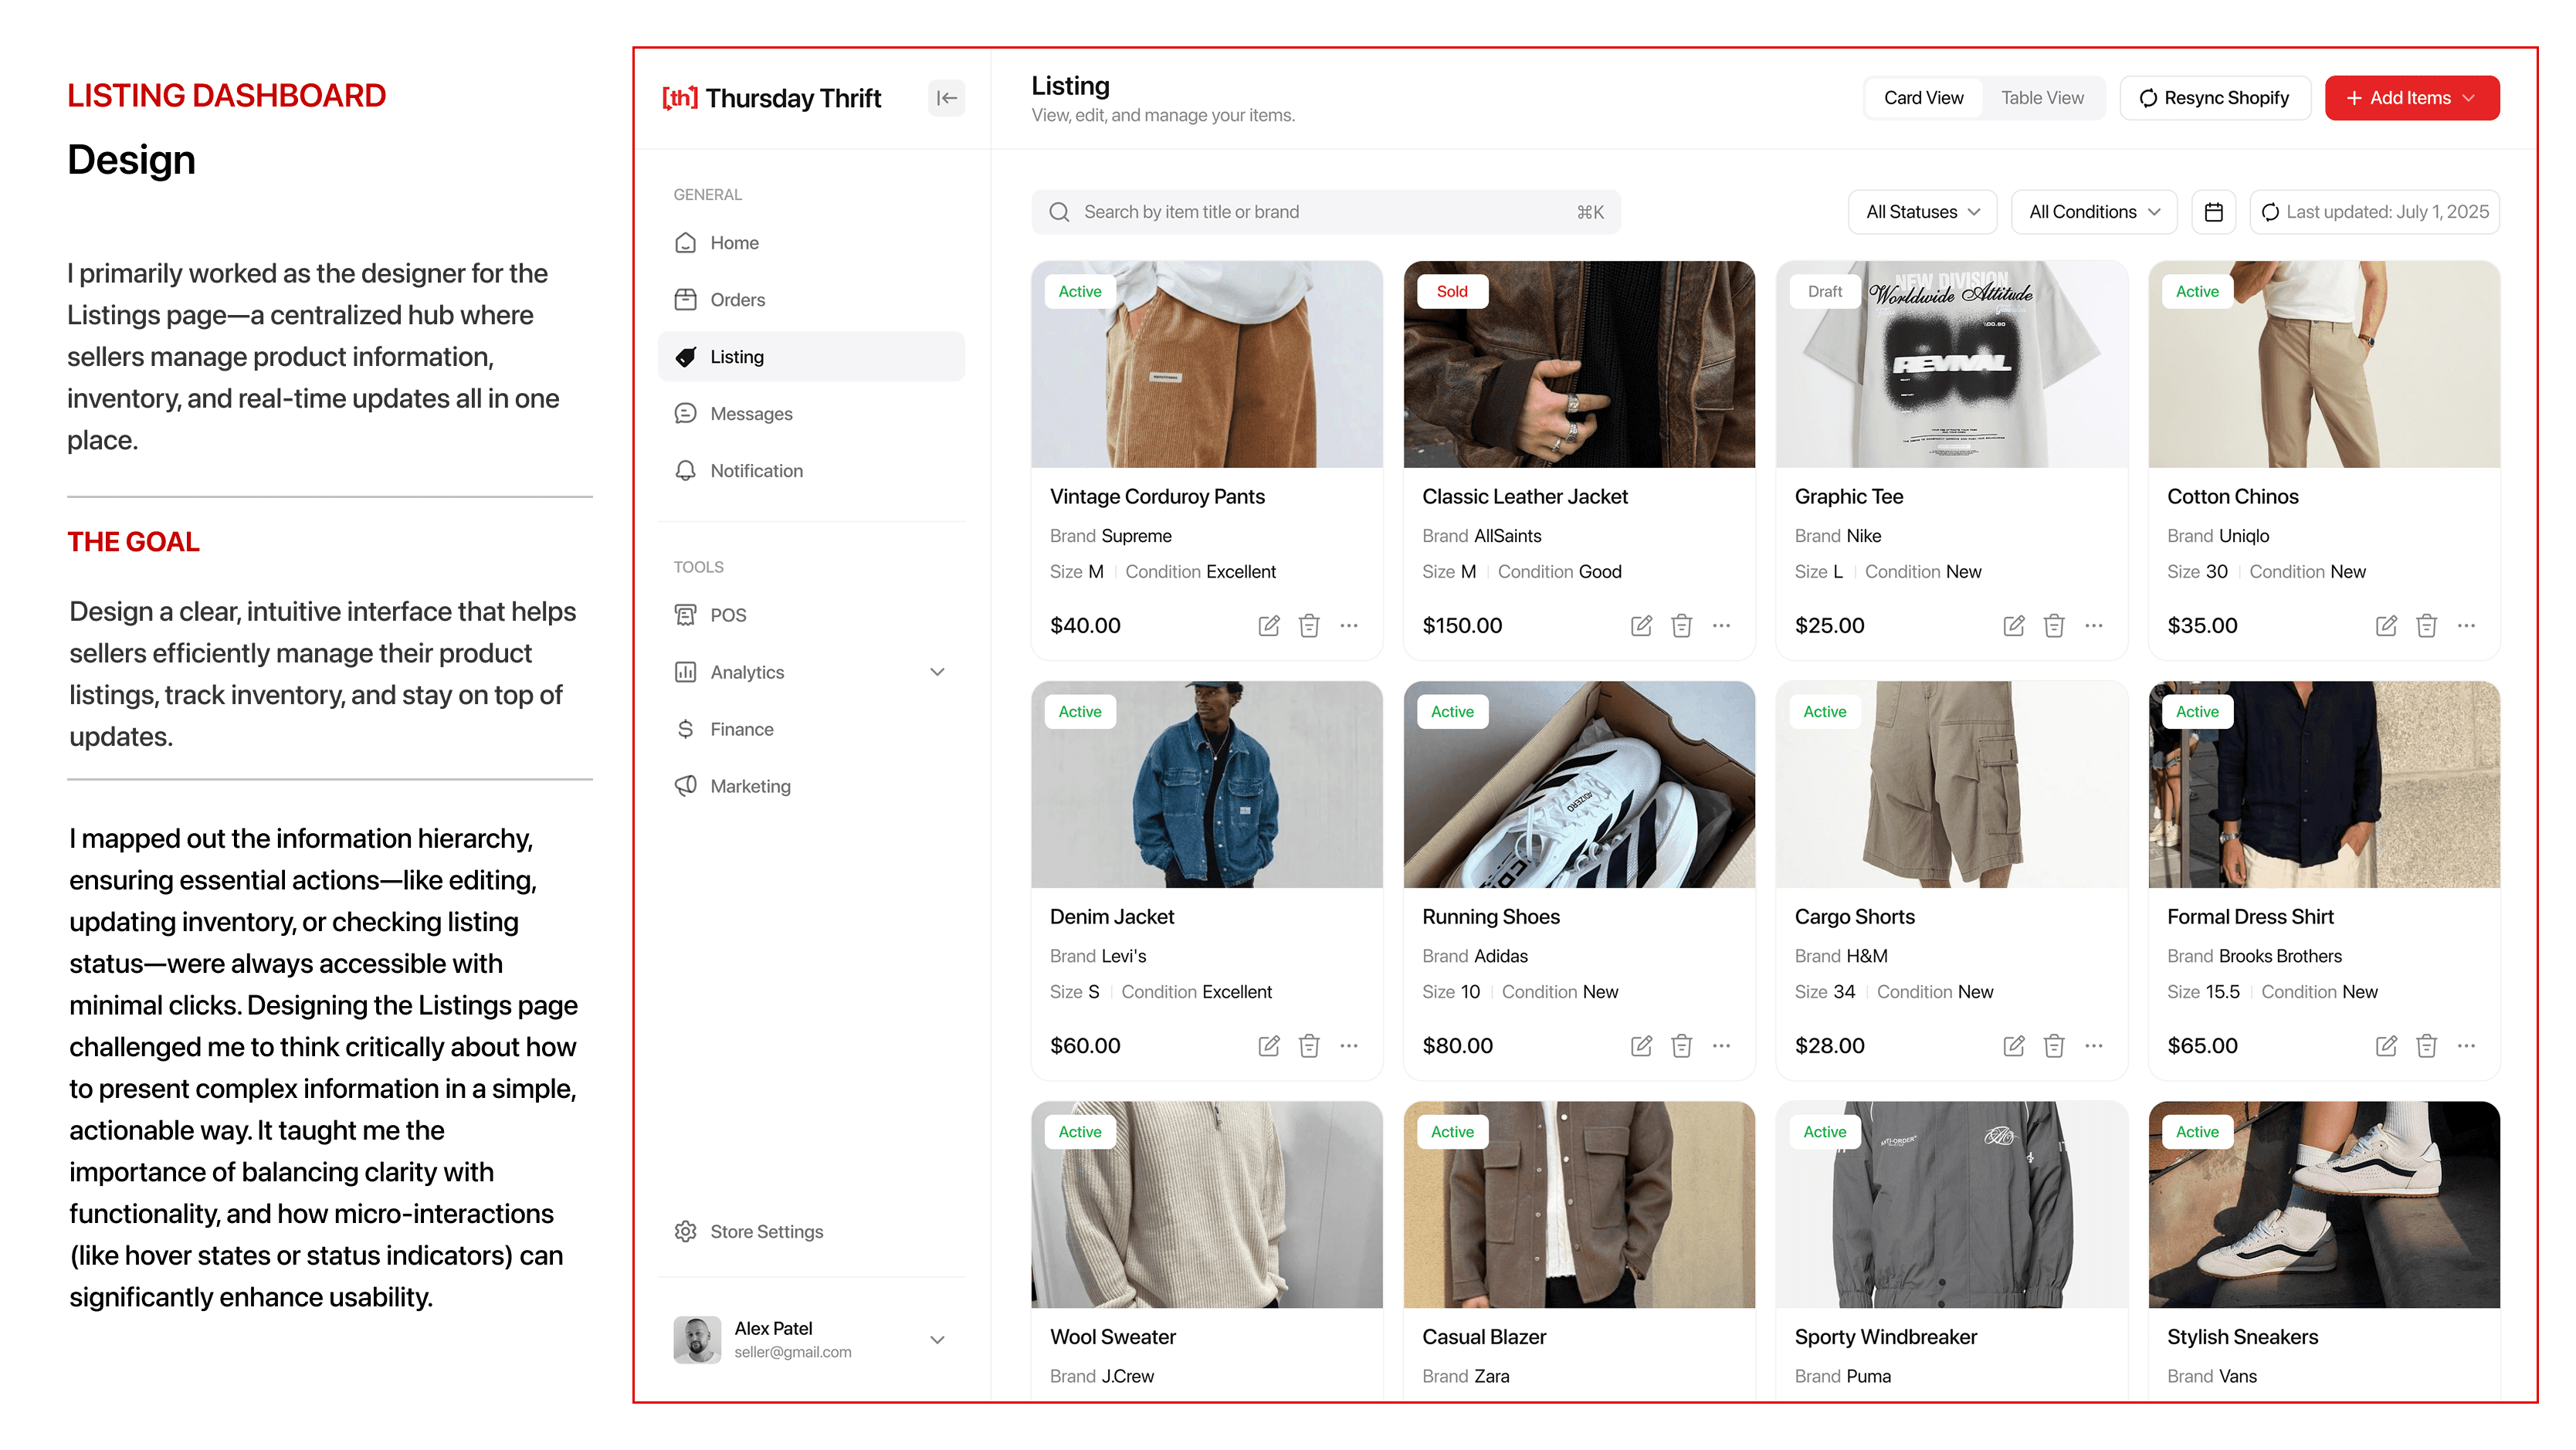The height and width of the screenshot is (1450, 2576).
Task: Collapse the sidebar with the arrow icon
Action: pyautogui.click(x=946, y=98)
